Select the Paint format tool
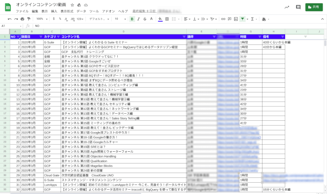 [29, 19]
